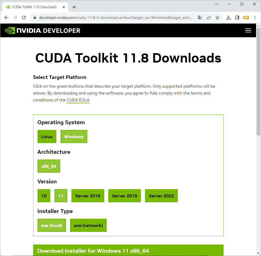Reload the CUDA downloads page
Screen dimensions: 261x256
[x=24, y=18]
